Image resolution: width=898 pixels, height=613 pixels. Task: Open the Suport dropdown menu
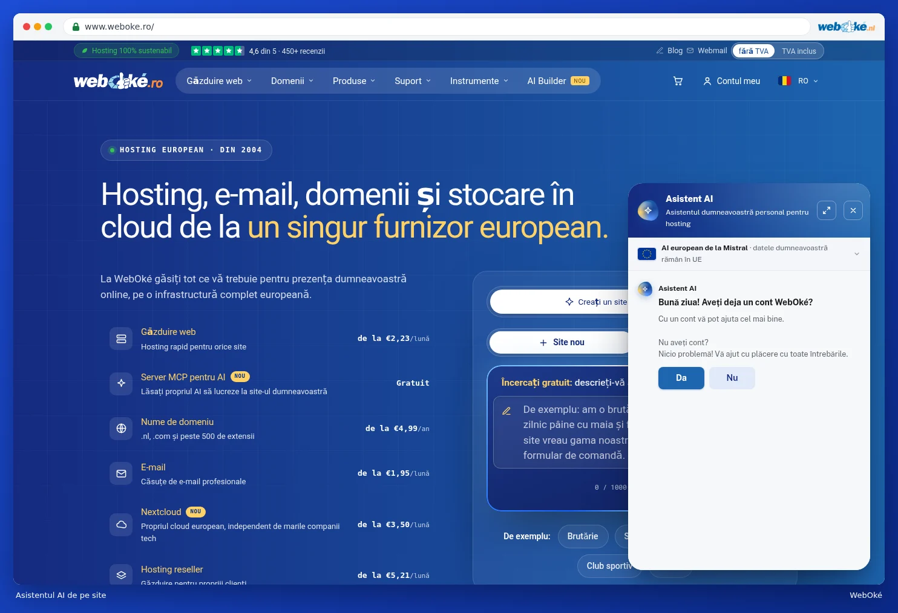click(x=413, y=81)
